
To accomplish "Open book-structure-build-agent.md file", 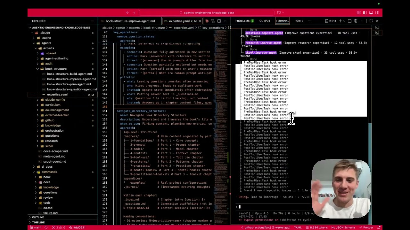I will (69, 74).
